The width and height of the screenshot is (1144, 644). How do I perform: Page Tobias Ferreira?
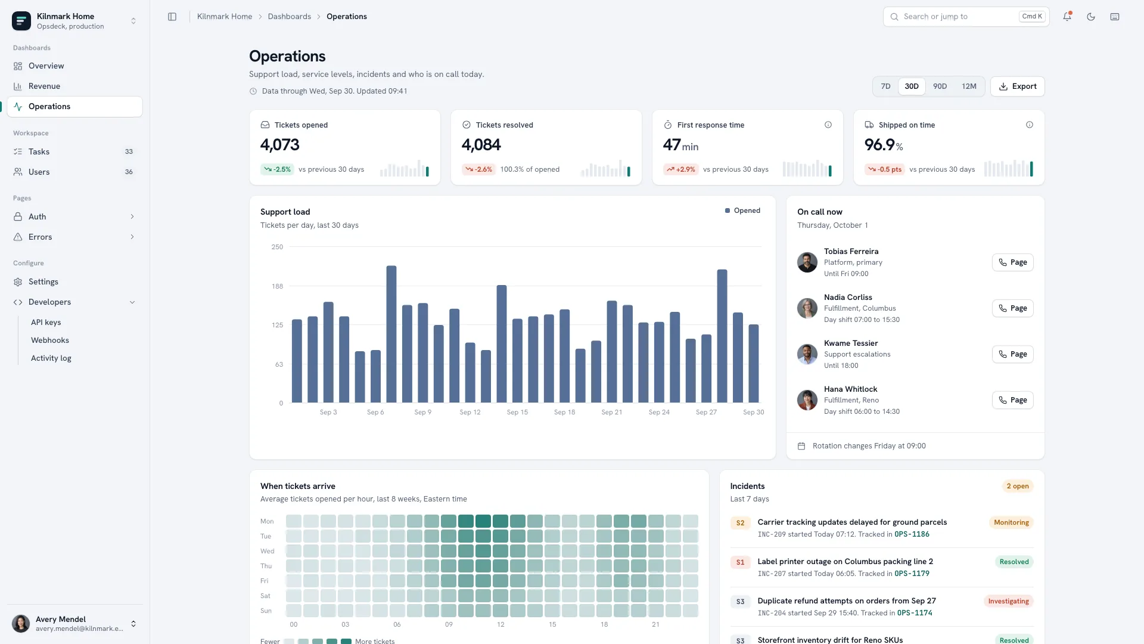pos(1012,262)
